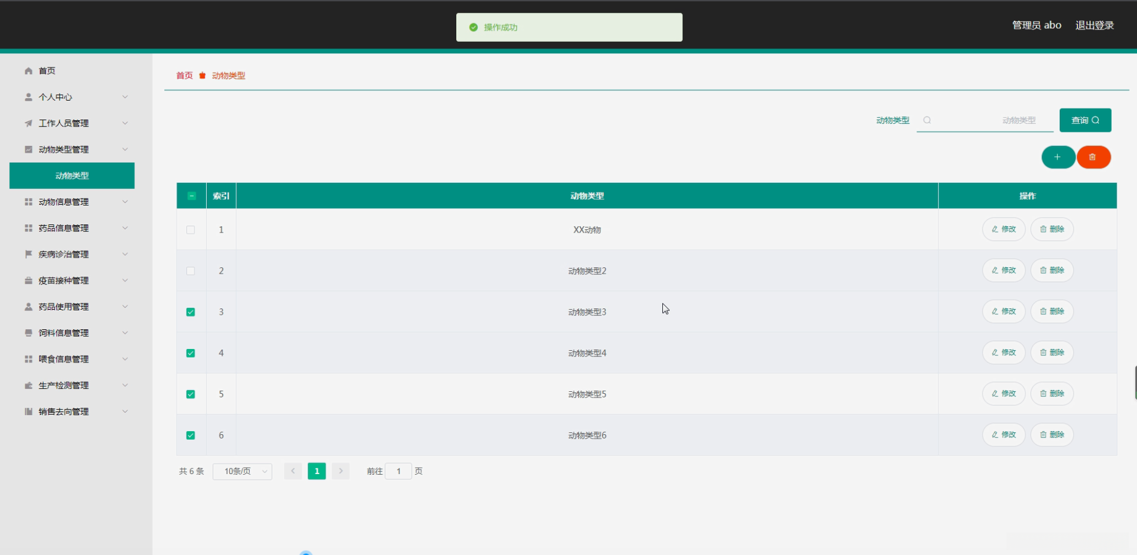The width and height of the screenshot is (1137, 555).
Task: Click into the 动物类型 search input
Action: pyautogui.click(x=985, y=120)
